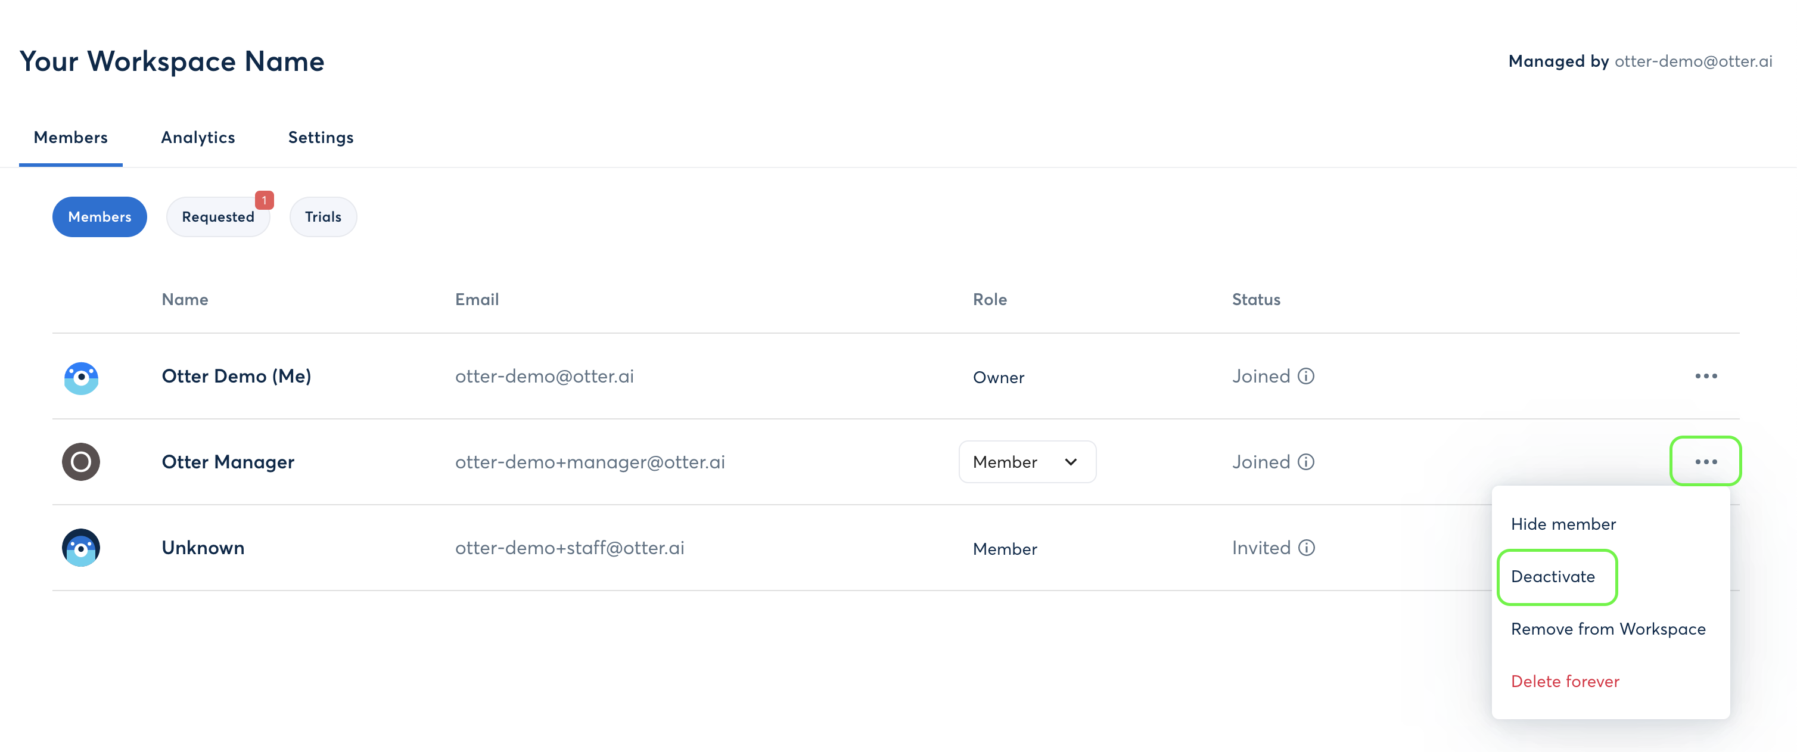Open the Requested filter with badge
This screenshot has width=1797, height=752.
click(217, 216)
